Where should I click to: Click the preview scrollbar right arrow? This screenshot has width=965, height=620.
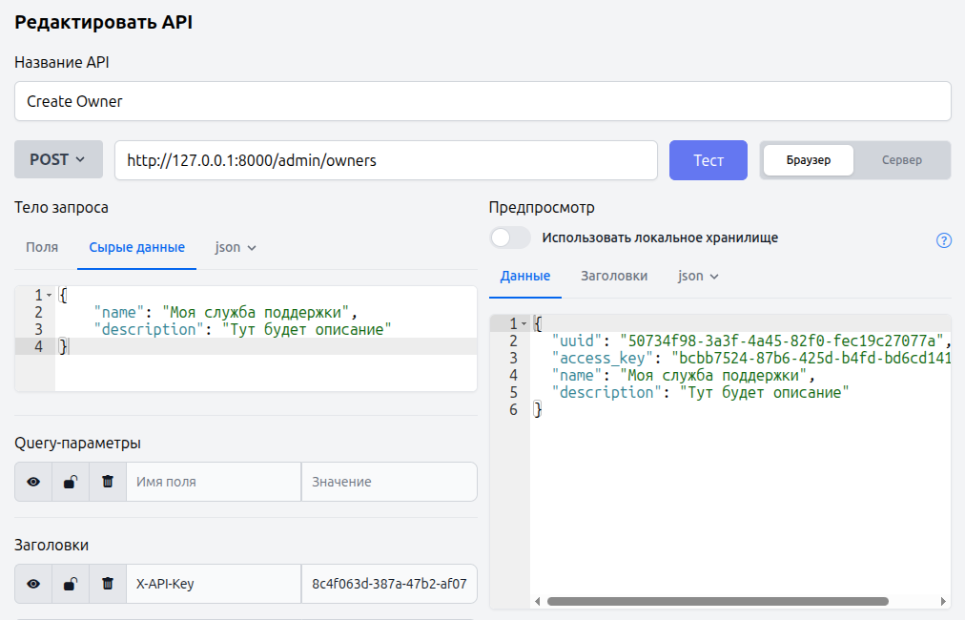(x=943, y=601)
